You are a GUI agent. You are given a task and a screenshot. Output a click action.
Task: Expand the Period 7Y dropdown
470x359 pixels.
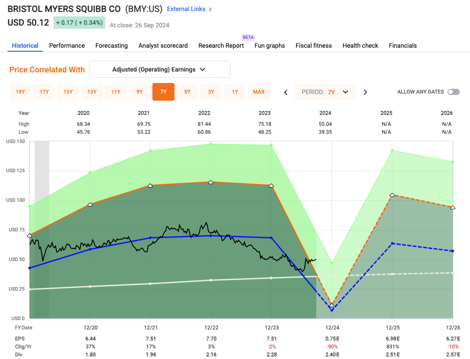[325, 92]
